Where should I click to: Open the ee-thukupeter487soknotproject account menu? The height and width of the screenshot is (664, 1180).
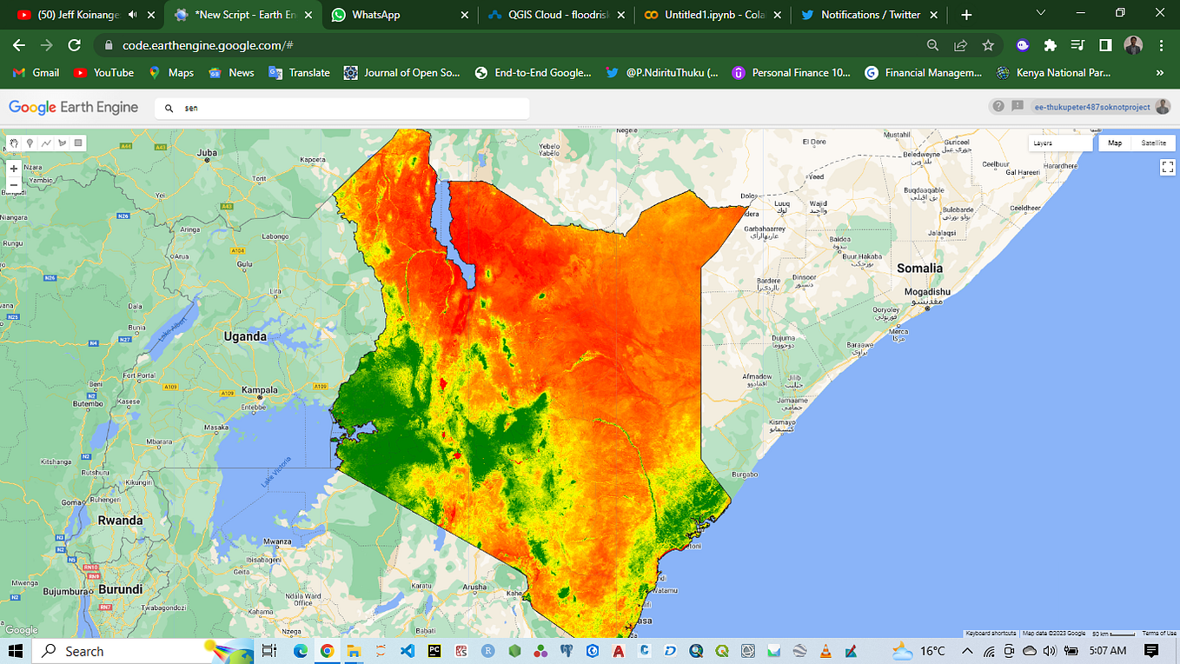pos(1092,106)
